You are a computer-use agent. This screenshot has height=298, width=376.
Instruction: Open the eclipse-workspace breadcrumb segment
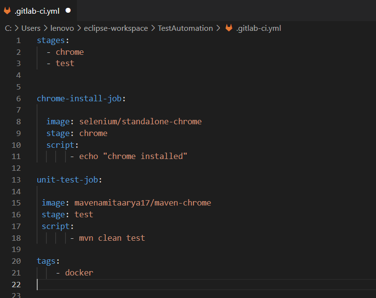[116, 28]
